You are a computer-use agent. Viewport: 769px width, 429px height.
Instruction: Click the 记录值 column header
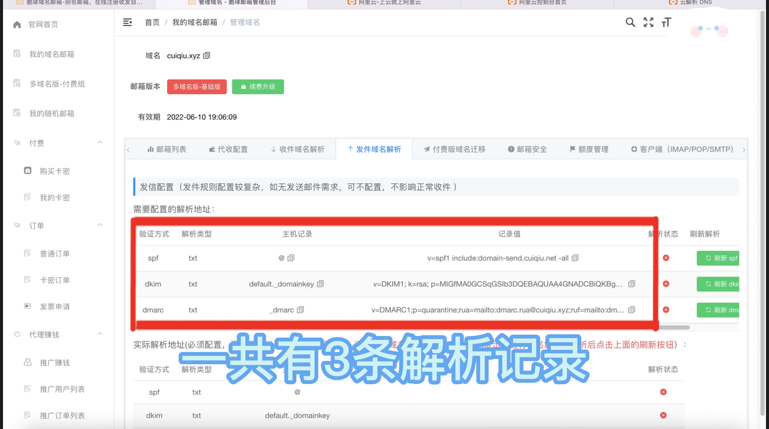tap(509, 234)
